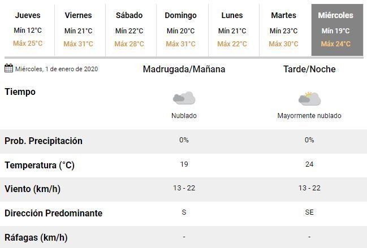Click the Nublado description text
Screen dimensions: 367x248
[x=184, y=116]
